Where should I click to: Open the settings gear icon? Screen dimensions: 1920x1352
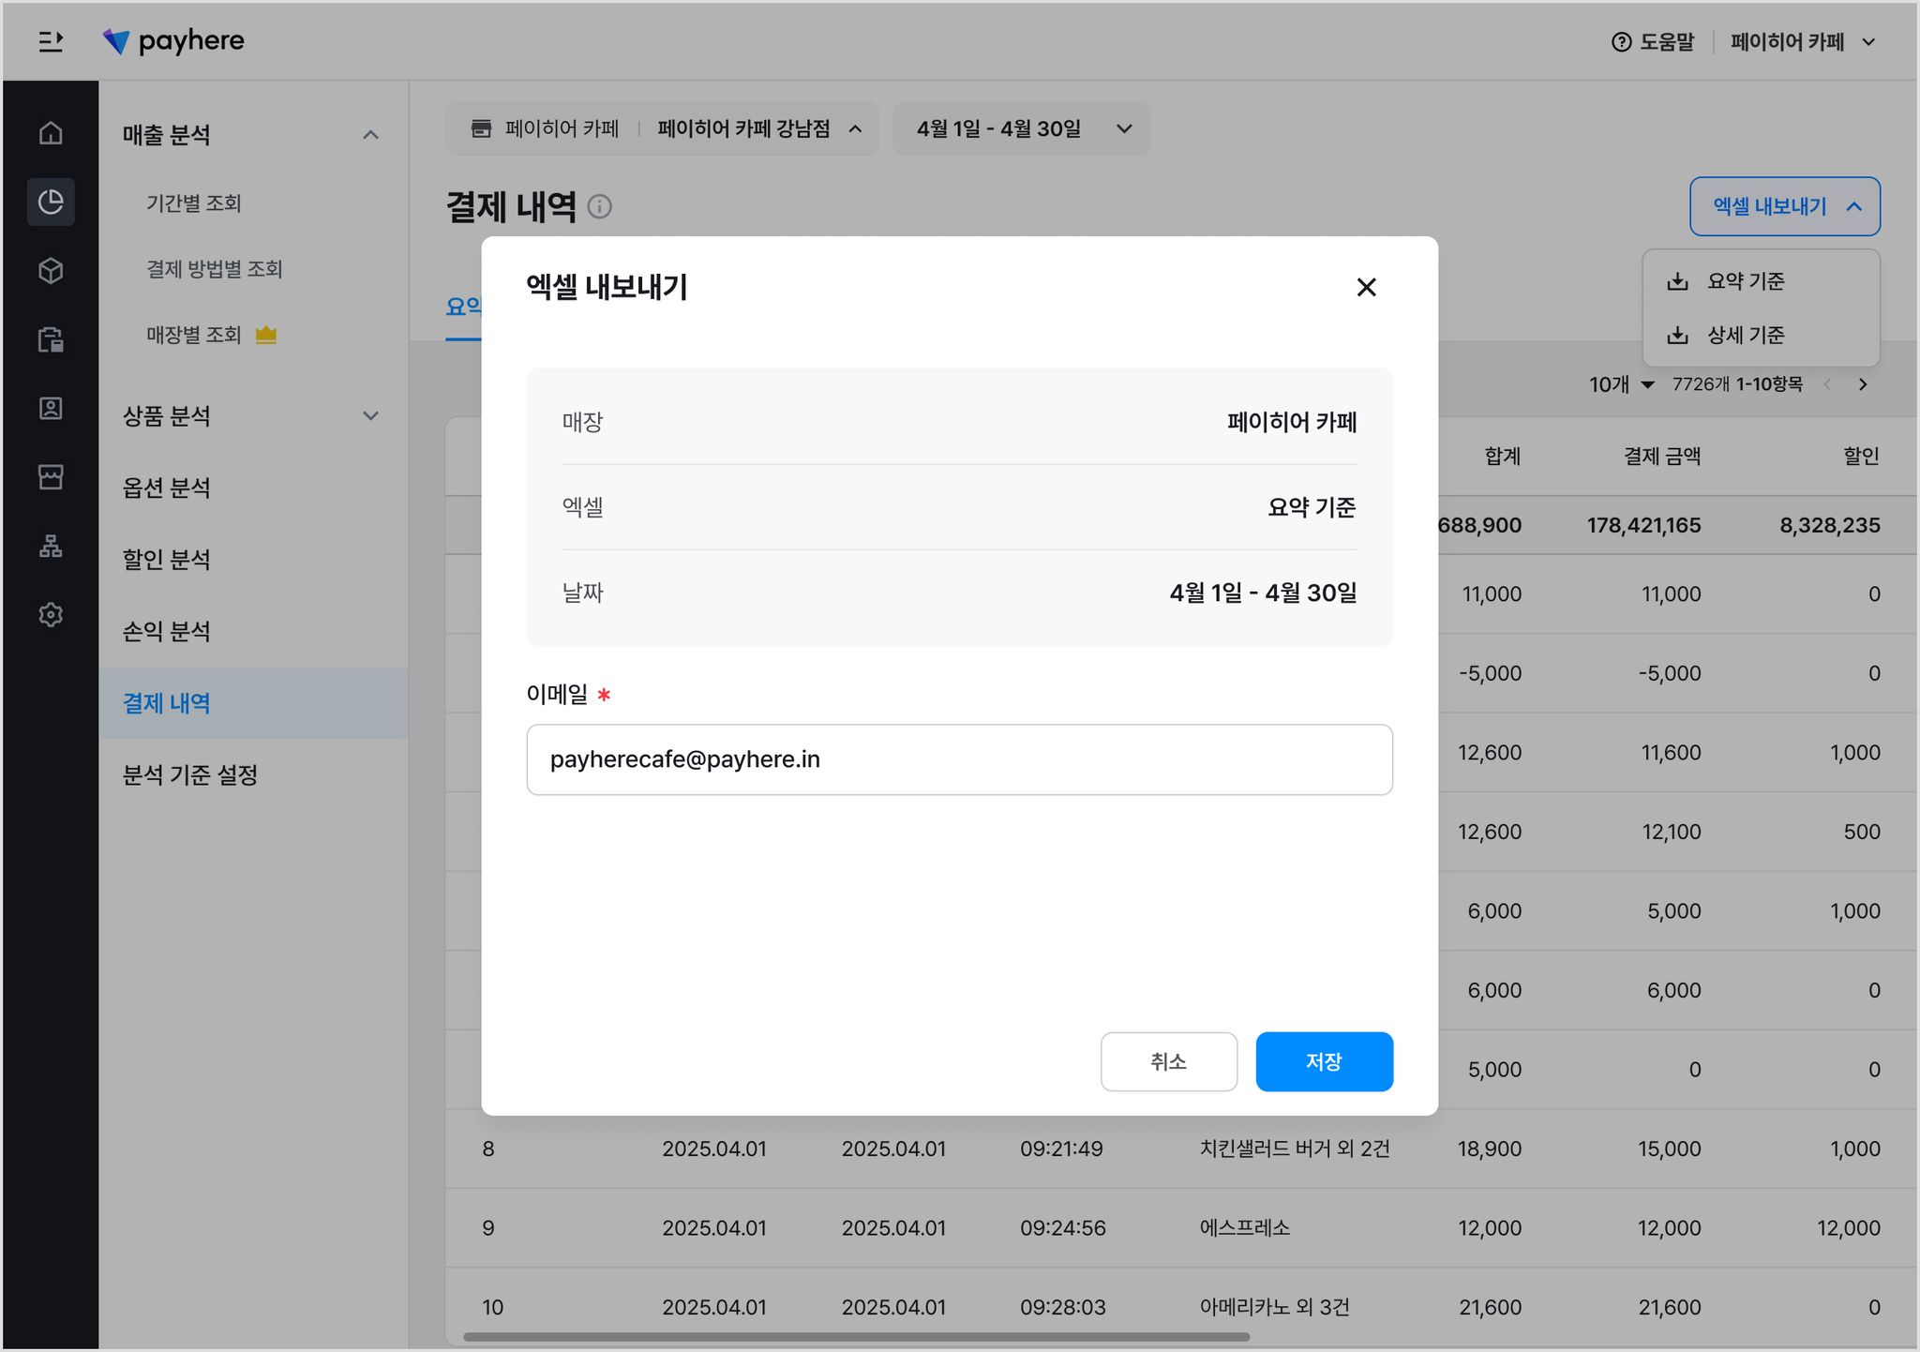(51, 615)
